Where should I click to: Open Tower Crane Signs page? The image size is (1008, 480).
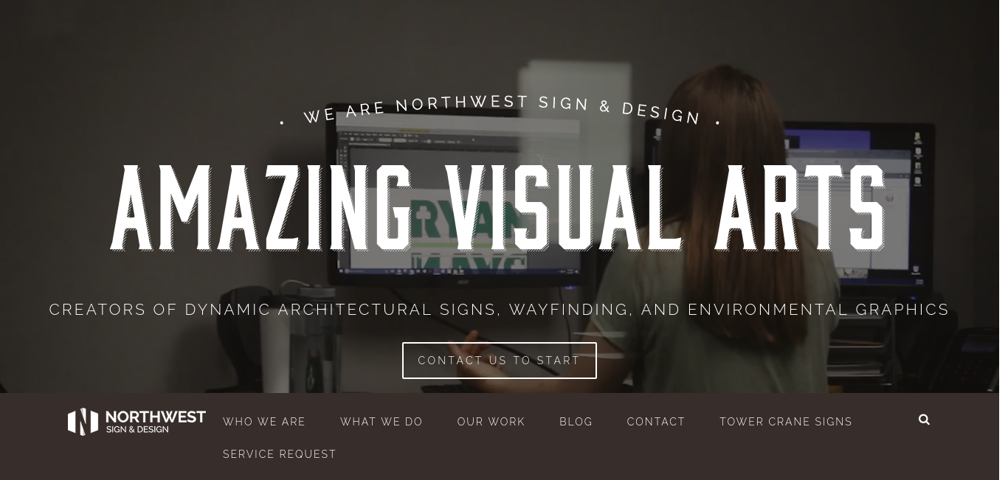786,422
